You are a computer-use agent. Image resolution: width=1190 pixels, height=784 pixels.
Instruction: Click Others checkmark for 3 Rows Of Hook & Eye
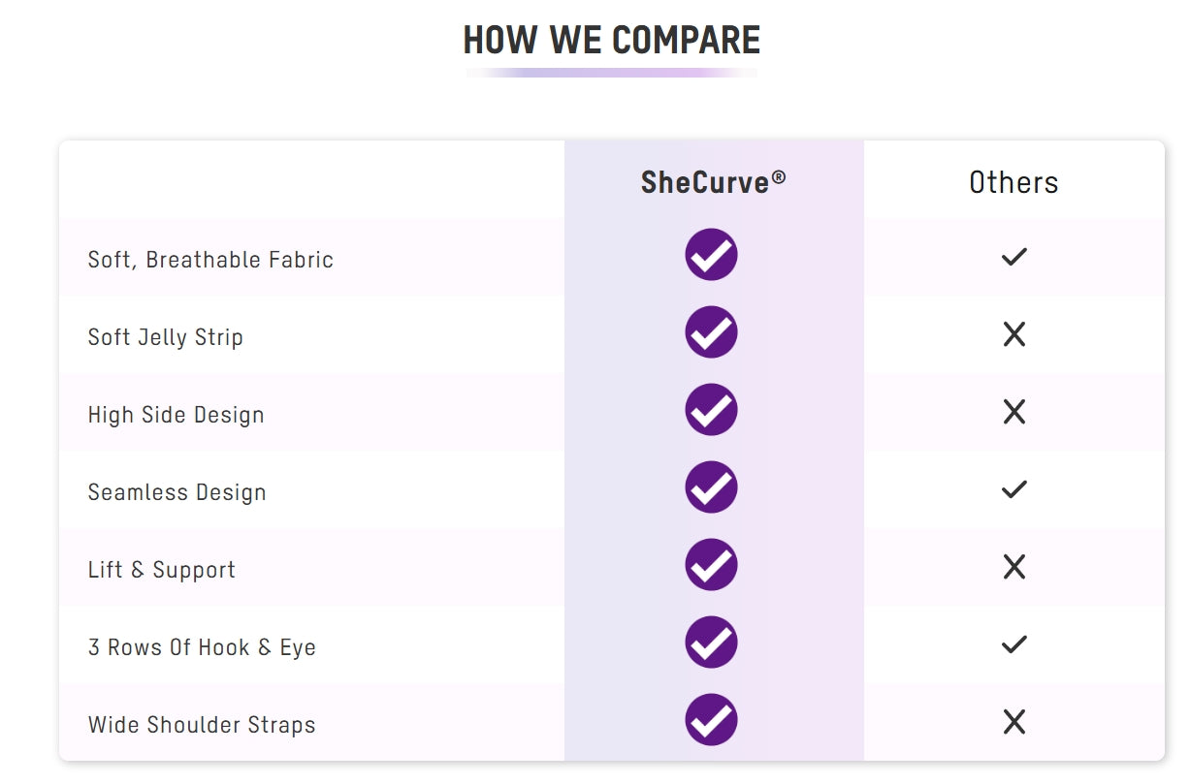(x=1013, y=644)
